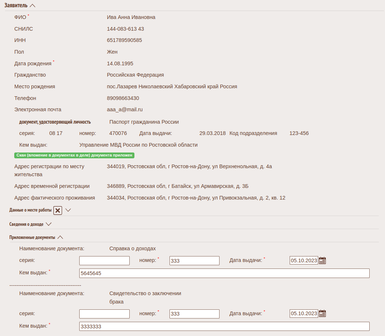
Task: Click the phone number 89098663430
Action: point(123,98)
